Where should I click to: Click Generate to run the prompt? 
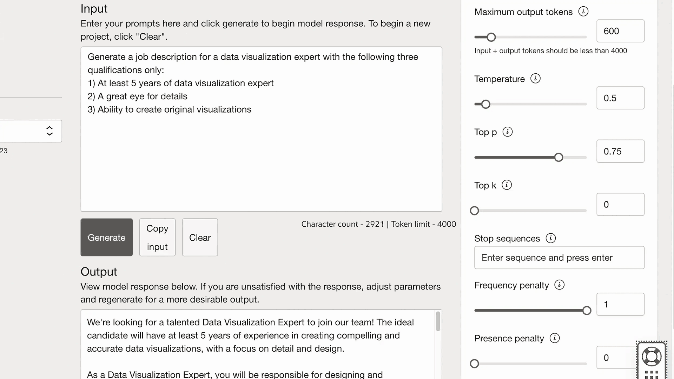106,237
